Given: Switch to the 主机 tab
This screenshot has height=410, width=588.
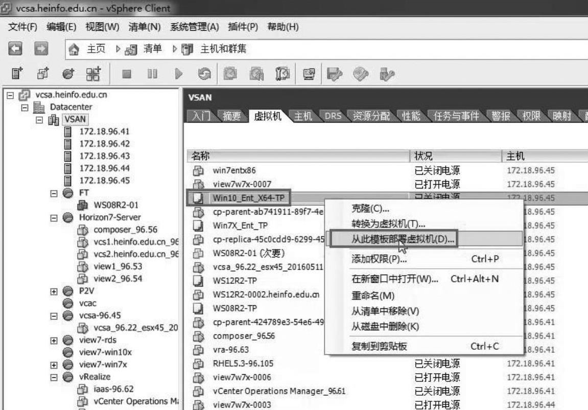Looking at the screenshot, I should tap(303, 116).
